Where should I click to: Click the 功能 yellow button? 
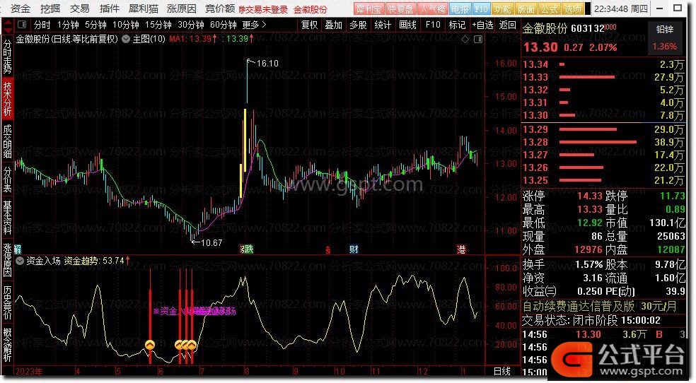(502, 9)
